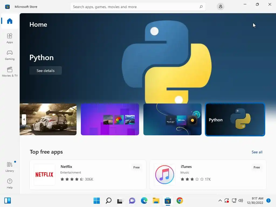
Task: Click the search magnifier icon in search box
Action: (201, 7)
